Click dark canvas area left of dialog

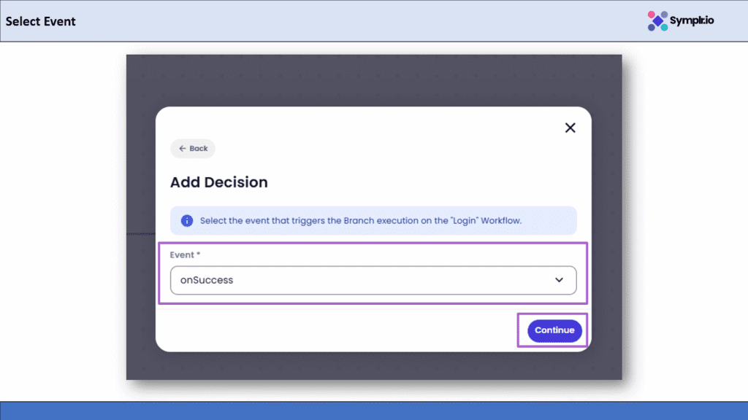(x=141, y=219)
